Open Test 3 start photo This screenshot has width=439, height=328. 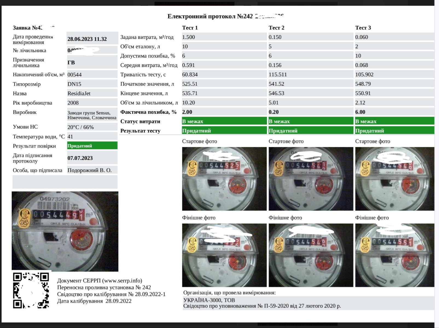pos(394,179)
